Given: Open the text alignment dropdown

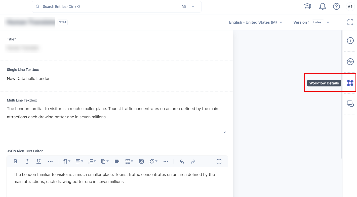Looking at the screenshot, I should pos(79,161).
